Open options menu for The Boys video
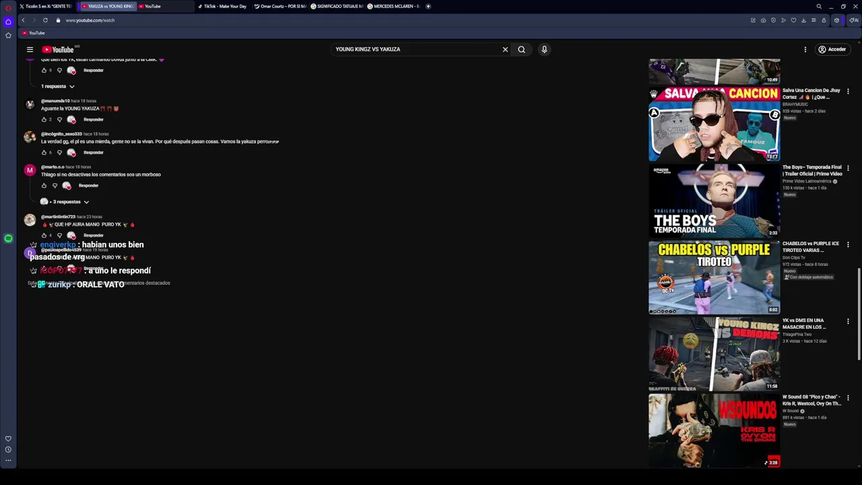862x485 pixels. [x=848, y=168]
